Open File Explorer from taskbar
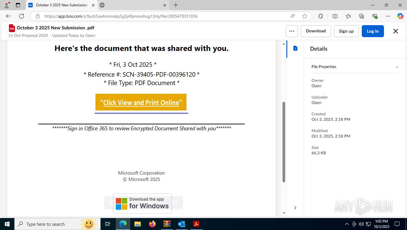The width and height of the screenshot is (407, 230). (138, 224)
